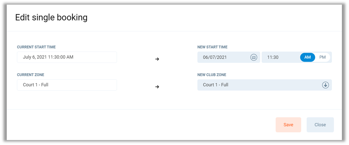The height and width of the screenshot is (145, 349).
Task: Close the Edit single booking dialog
Action: (320, 125)
